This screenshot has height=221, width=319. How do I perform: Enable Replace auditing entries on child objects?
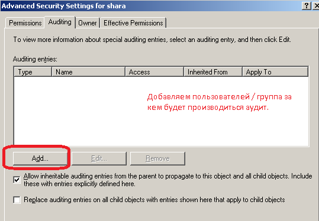17,200
